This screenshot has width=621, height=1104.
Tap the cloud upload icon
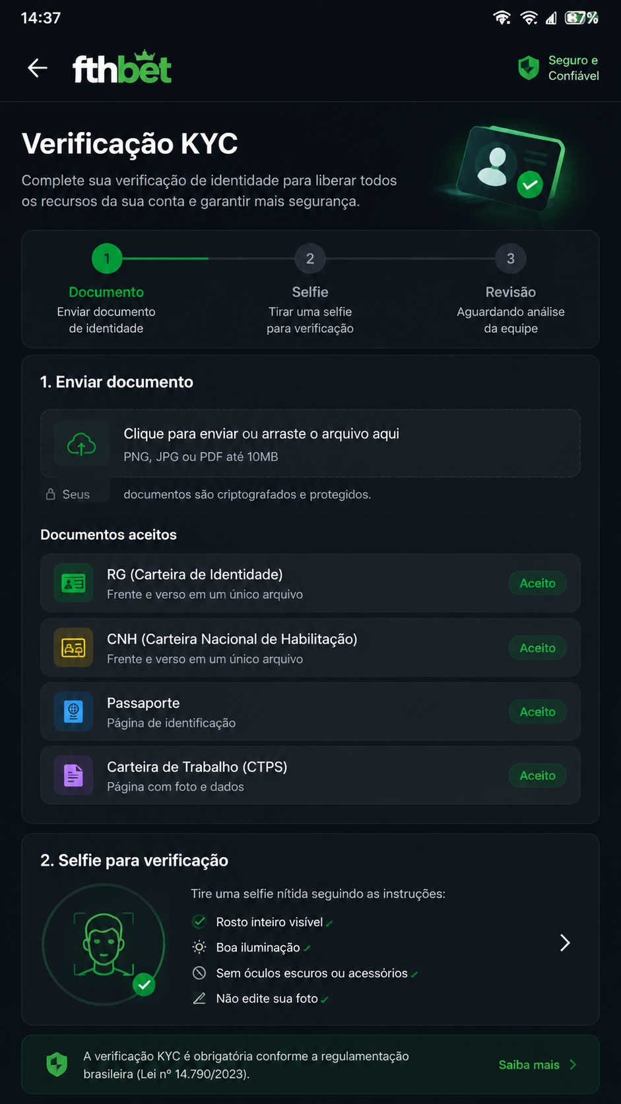point(82,444)
